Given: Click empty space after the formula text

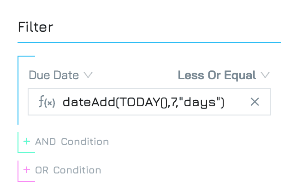Looking at the screenshot, I should pos(237,102).
